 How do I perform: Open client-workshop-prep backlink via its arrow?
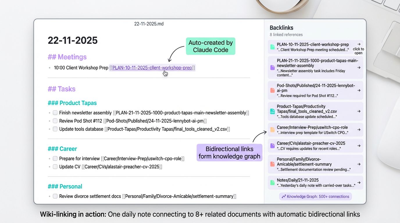click(359, 44)
